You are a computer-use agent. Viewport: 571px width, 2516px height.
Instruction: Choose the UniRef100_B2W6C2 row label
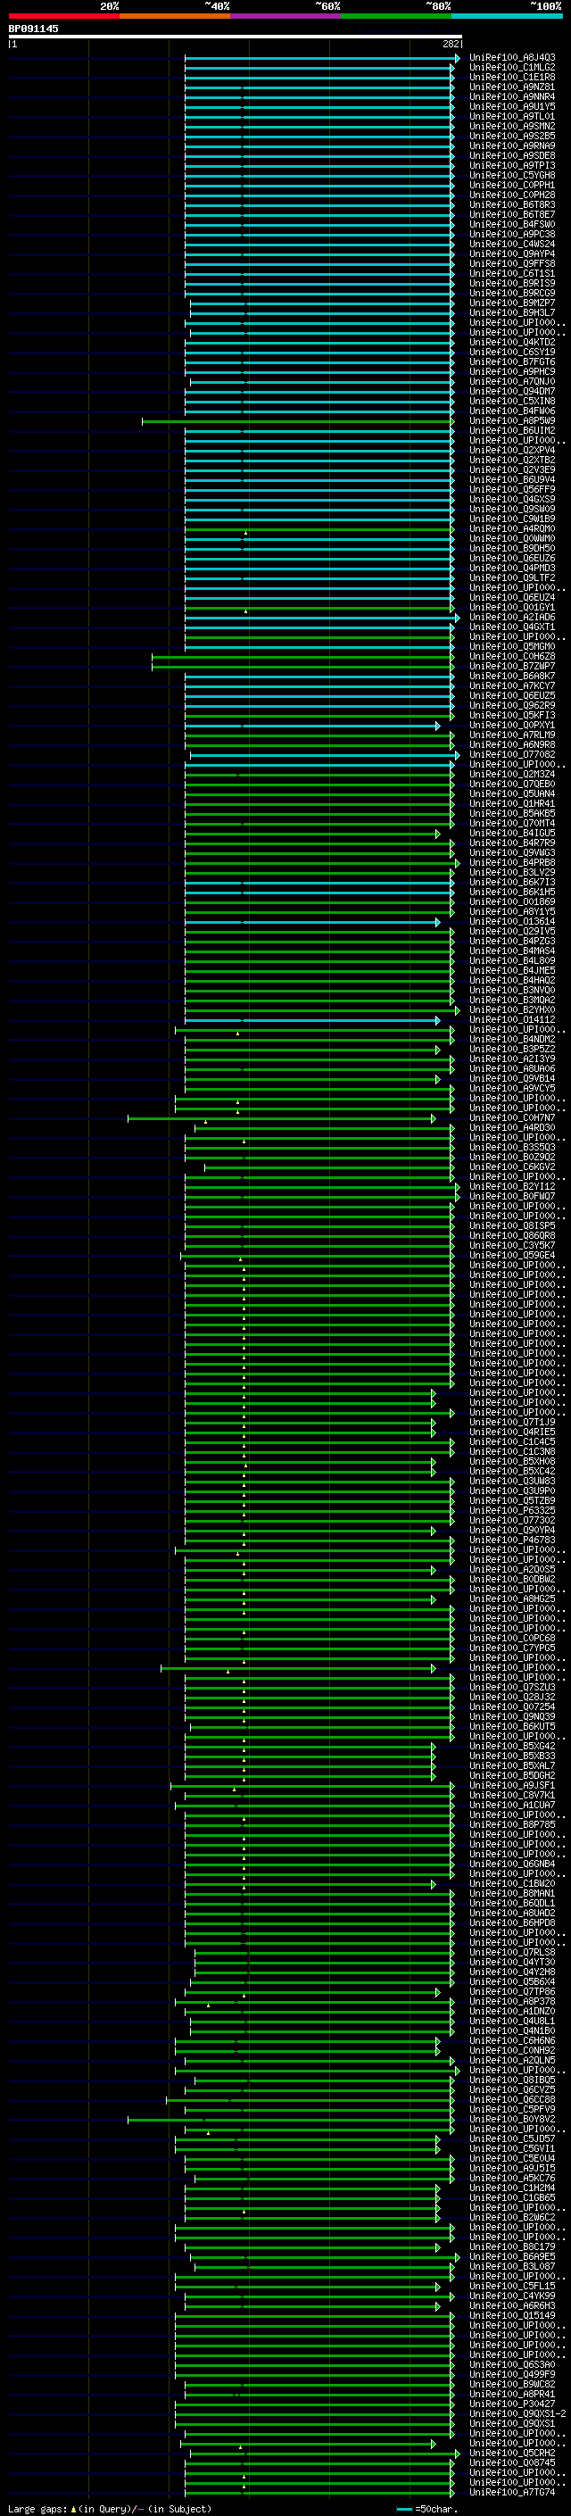tap(512, 2217)
